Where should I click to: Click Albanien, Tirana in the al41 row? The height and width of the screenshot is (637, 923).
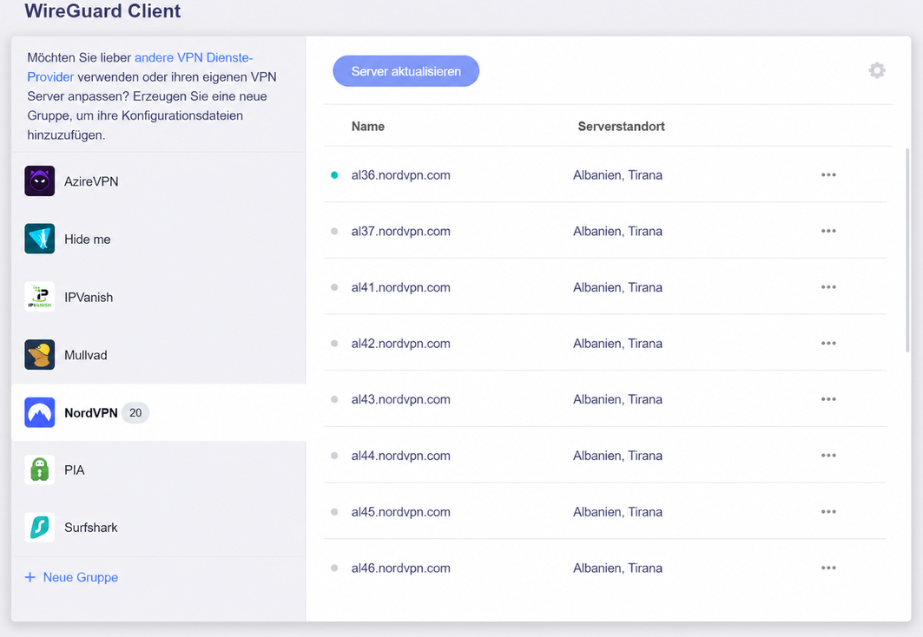617,287
